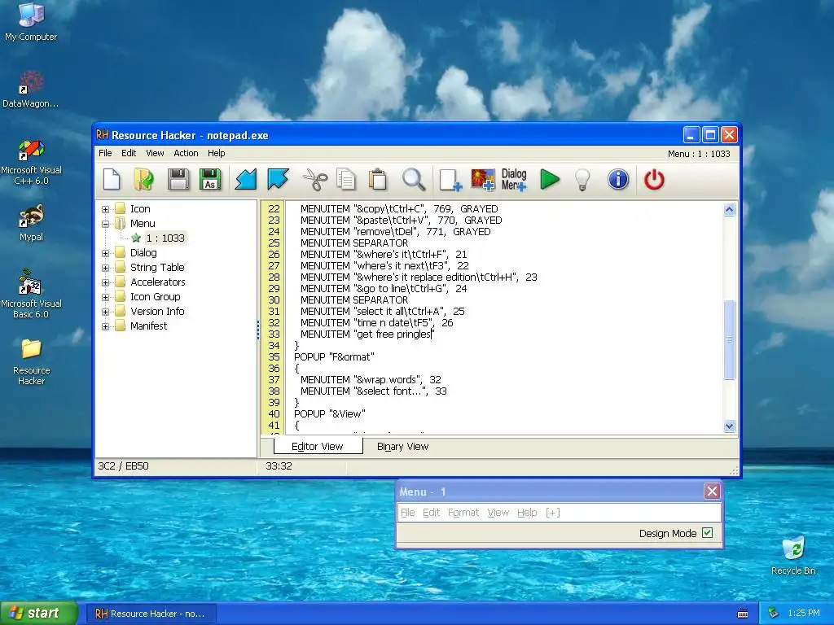
Task: Click the editor scrollbar down arrow
Action: pos(729,426)
